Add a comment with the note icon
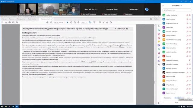 click(100, 22)
